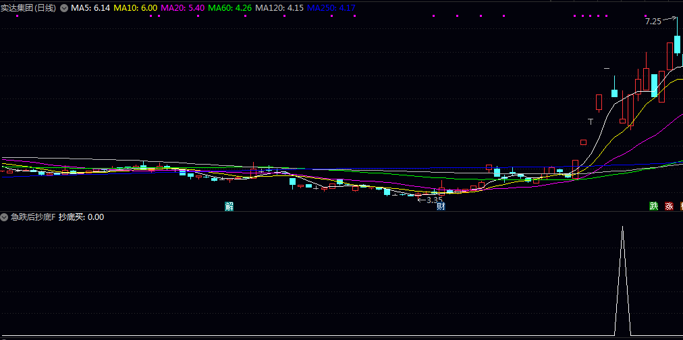This screenshot has height=340, width=683.
Task: Click the tallest cyan candlestick near 7.25
Action: tap(676, 46)
